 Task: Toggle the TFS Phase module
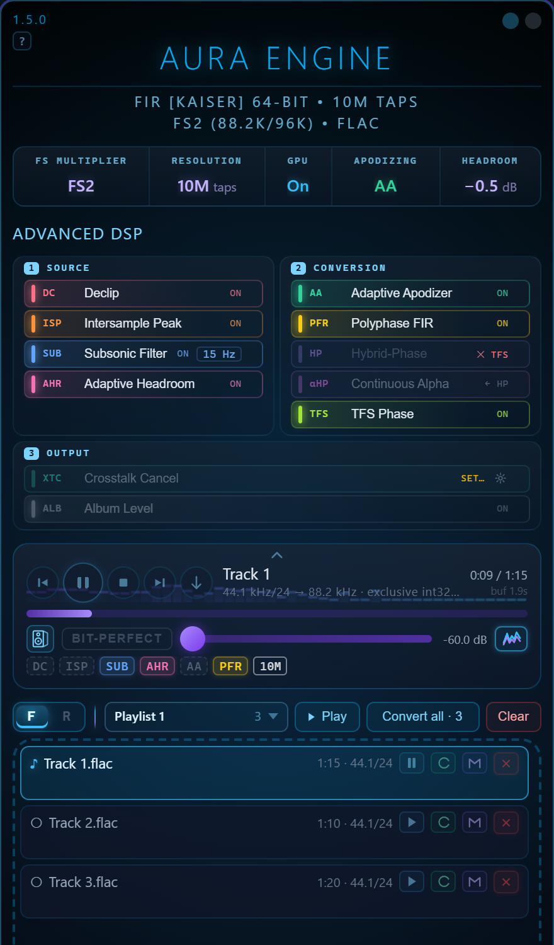(410, 414)
